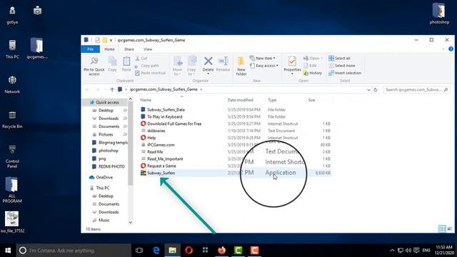The image size is (457, 257).
Task: Switch to the Share tab
Action: 129,49
